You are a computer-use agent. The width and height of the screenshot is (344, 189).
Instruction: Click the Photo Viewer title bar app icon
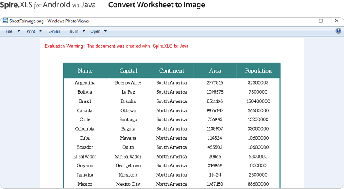pyautogui.click(x=5, y=21)
